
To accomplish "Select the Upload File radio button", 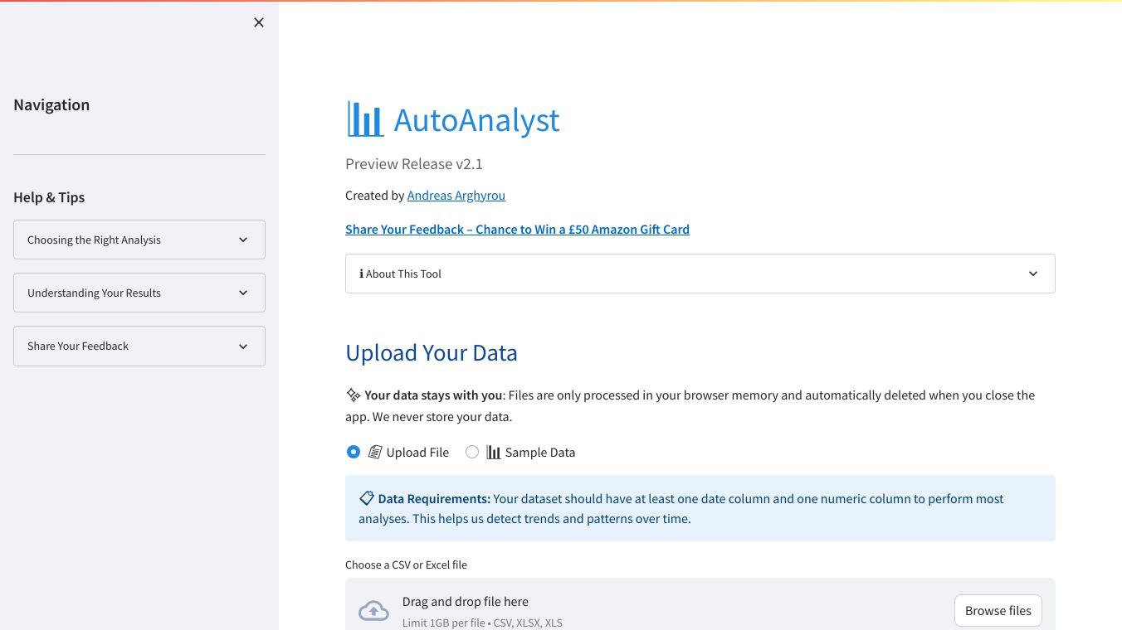I will click(x=354, y=452).
